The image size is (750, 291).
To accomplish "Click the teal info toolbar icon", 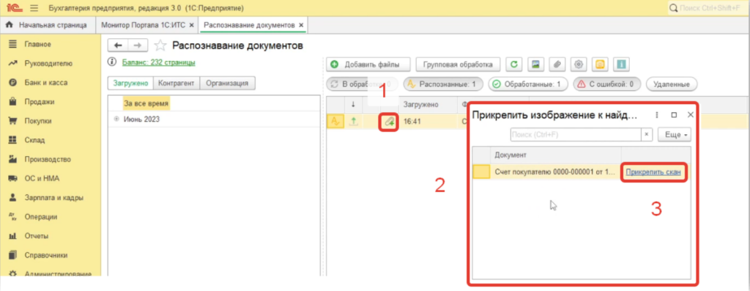I will pyautogui.click(x=621, y=64).
